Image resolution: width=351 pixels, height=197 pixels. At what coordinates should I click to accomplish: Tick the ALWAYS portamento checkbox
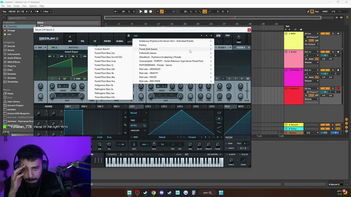click(x=227, y=154)
